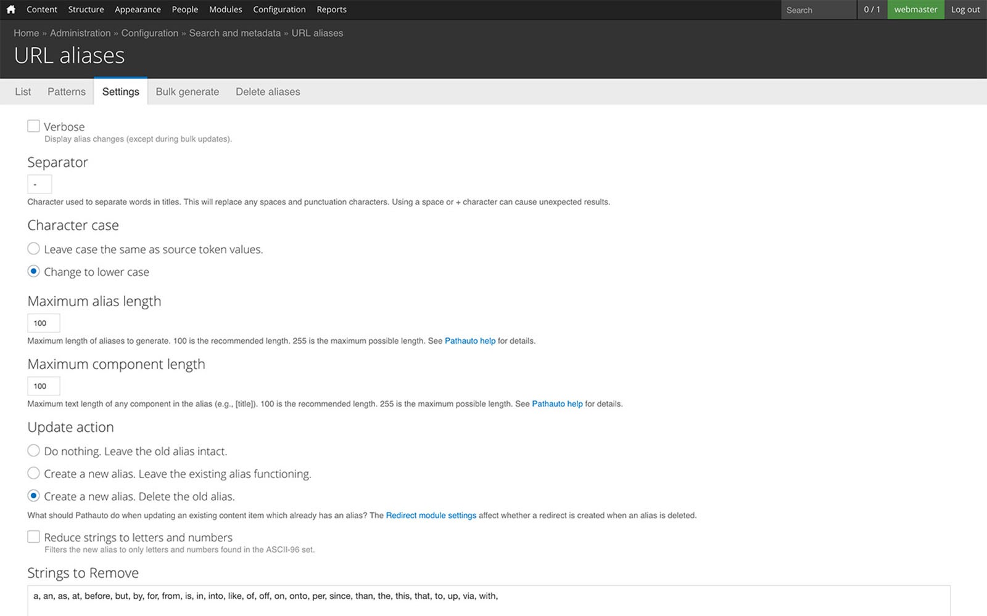Open Pathauto help link under alias length
The image size is (987, 616).
click(470, 341)
